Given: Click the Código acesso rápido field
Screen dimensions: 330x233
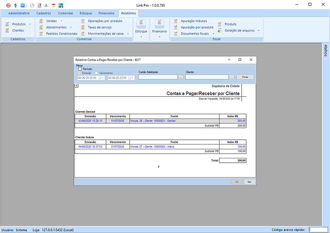Looking at the screenshot, I should click(318, 230).
